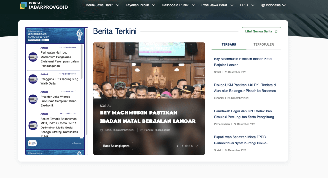The height and width of the screenshot is (178, 328).
Task: Click external link icon in Lihat Semua Berita
Action: [276, 31]
